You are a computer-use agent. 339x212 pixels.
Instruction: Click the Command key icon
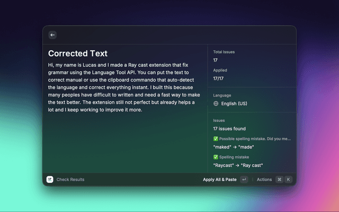click(279, 180)
